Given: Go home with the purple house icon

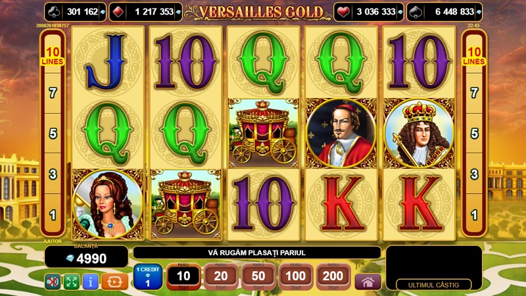Looking at the screenshot, I should [368, 282].
